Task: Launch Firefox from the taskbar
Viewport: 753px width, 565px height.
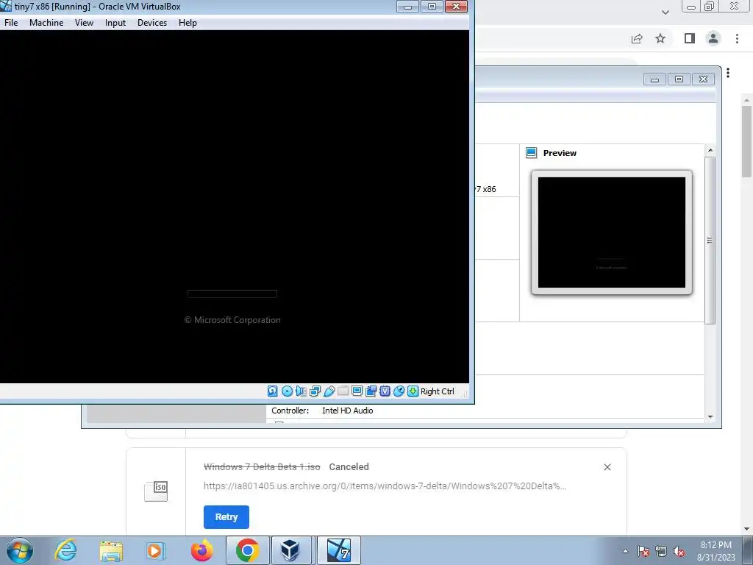Action: point(201,550)
